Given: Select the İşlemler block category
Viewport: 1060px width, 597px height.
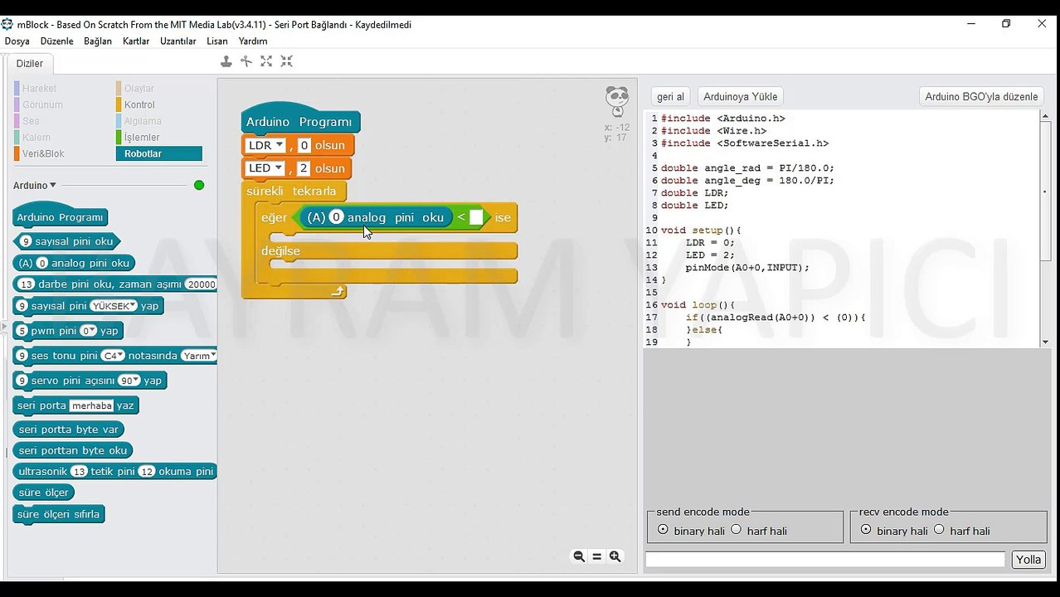Looking at the screenshot, I should [142, 138].
